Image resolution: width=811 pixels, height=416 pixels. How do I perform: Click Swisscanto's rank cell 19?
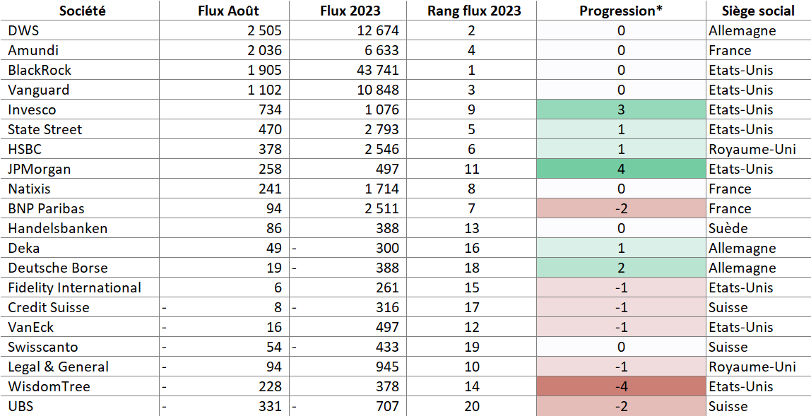(x=470, y=347)
